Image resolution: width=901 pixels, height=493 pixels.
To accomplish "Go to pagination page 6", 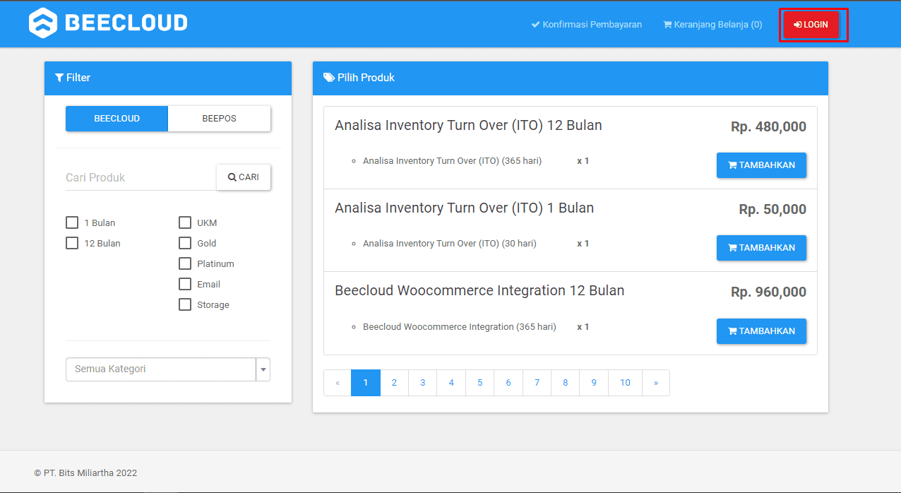I will tap(508, 383).
